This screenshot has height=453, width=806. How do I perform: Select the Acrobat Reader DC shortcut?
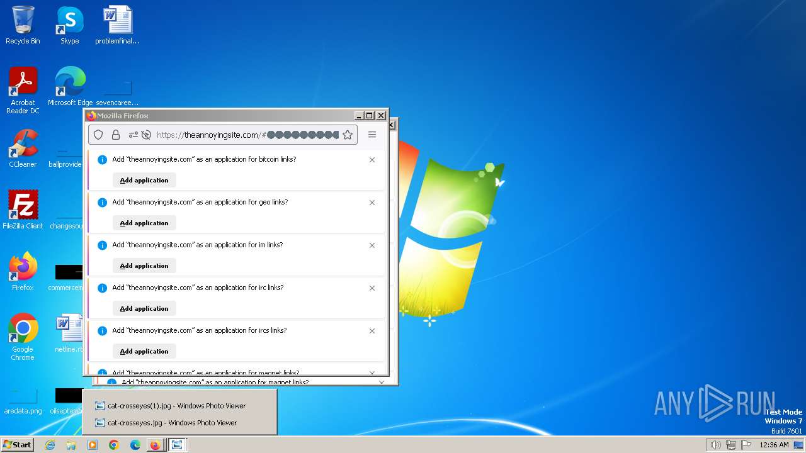click(23, 91)
